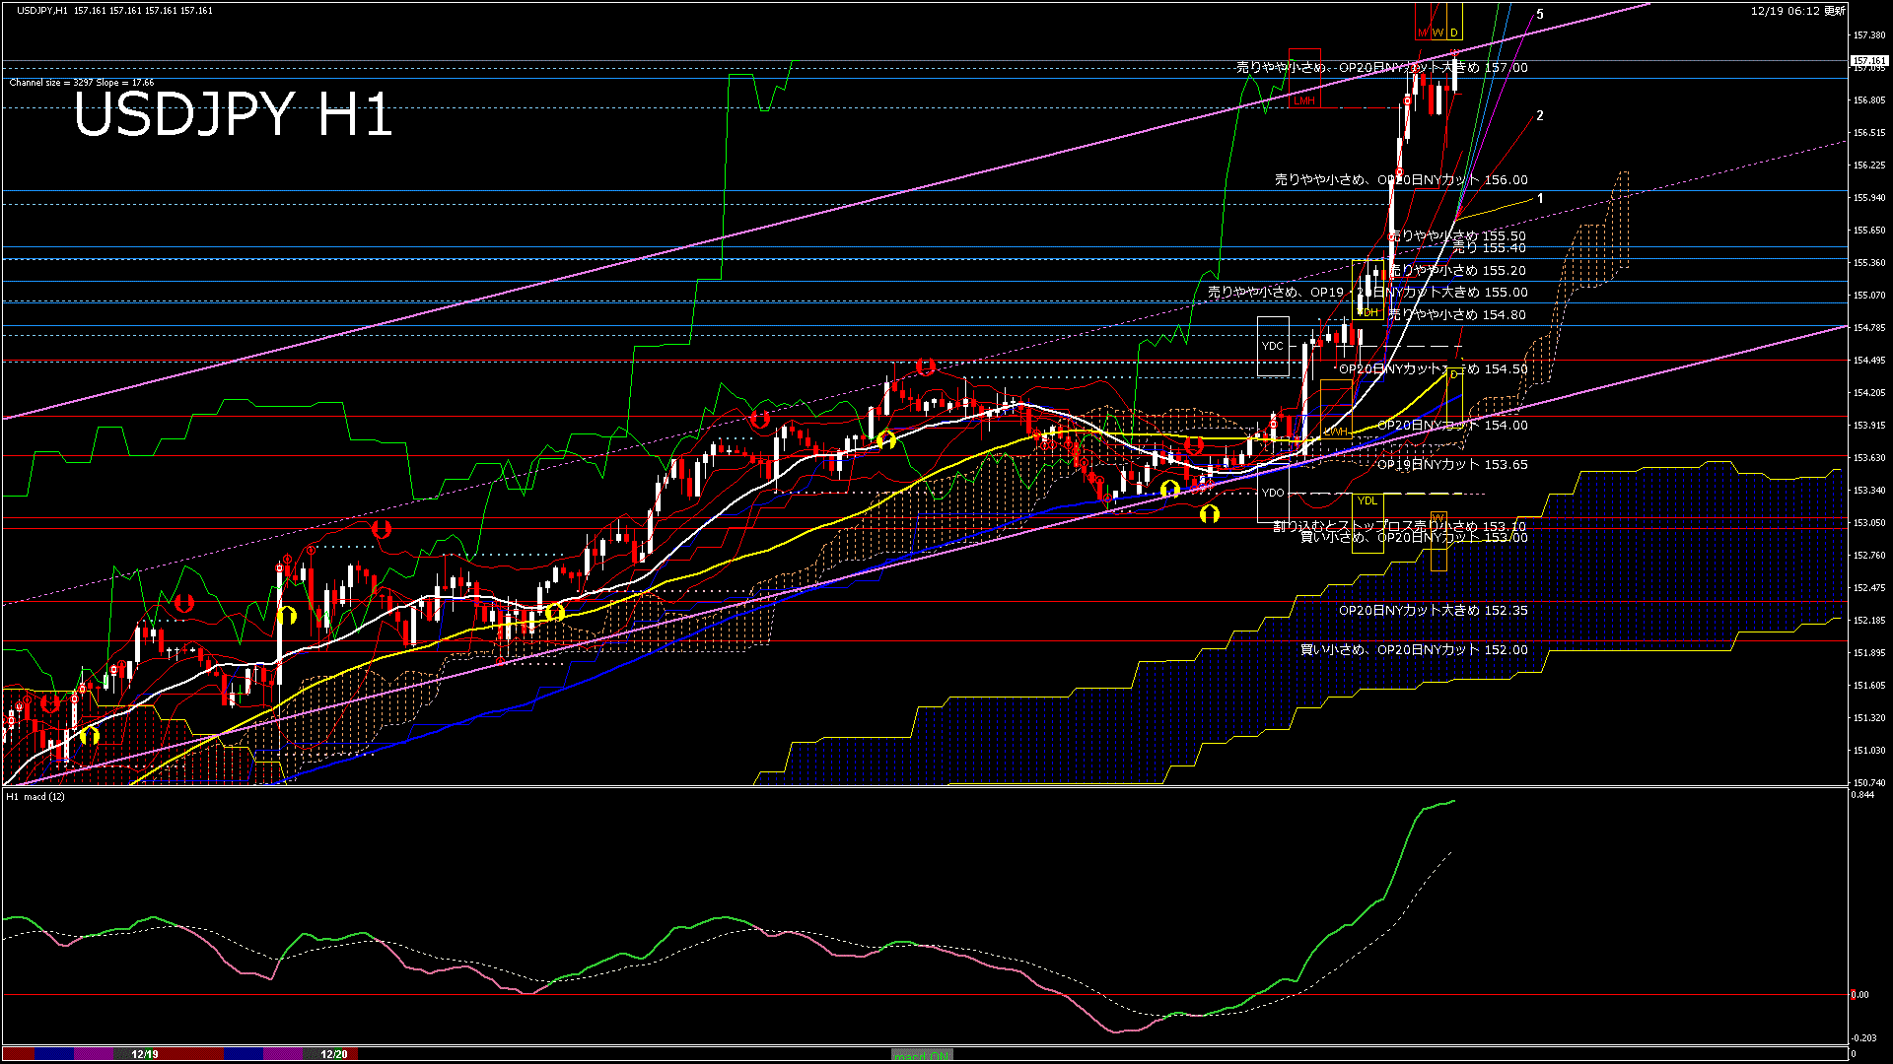Image resolution: width=1893 pixels, height=1064 pixels.
Task: Click the 売りやや小さめ 155.50 label
Action: [x=1458, y=236]
